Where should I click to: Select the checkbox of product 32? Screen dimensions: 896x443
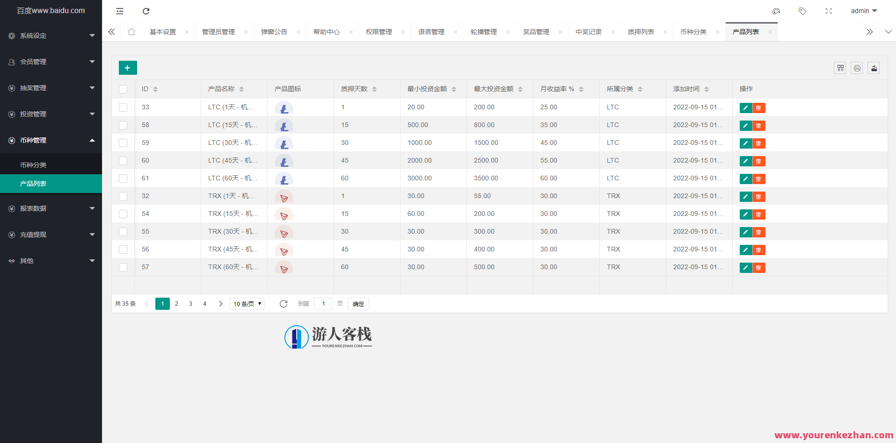click(x=123, y=196)
